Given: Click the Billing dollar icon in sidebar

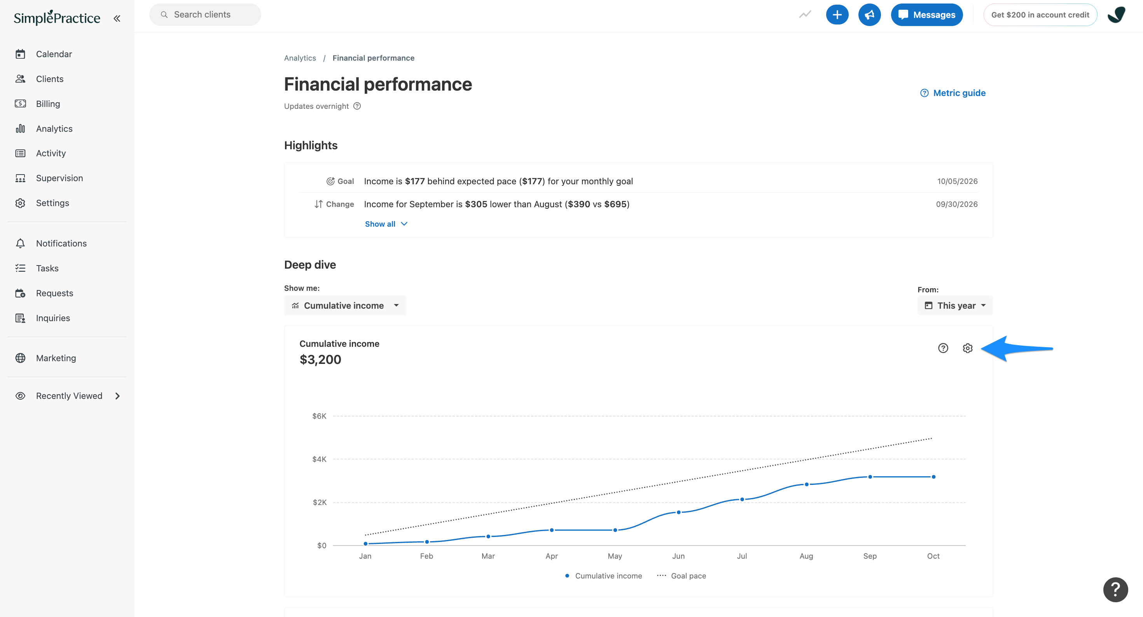Looking at the screenshot, I should point(20,104).
